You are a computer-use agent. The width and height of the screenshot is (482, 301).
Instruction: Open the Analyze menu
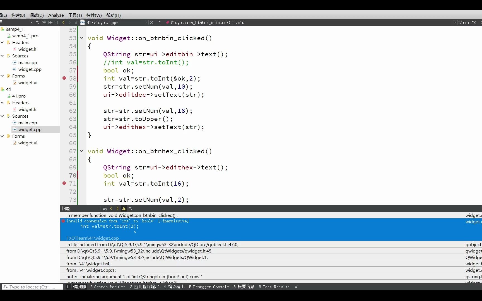point(56,15)
